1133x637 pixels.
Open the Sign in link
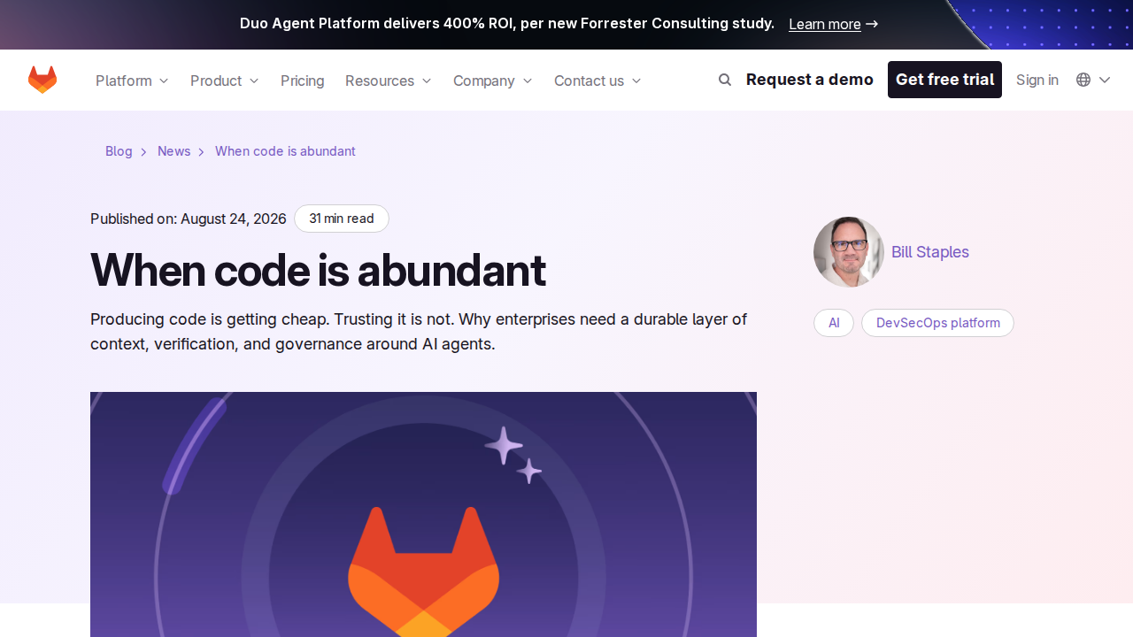tap(1037, 80)
